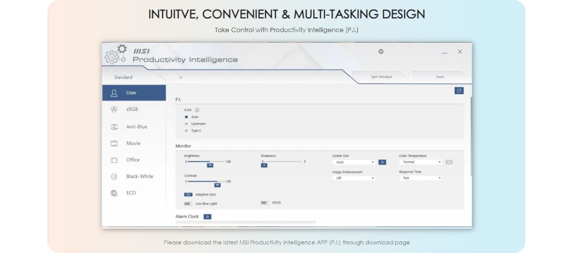Screen dimensions: 573x253
Task: Toggle Low Blue Light switch
Action: (x=188, y=203)
